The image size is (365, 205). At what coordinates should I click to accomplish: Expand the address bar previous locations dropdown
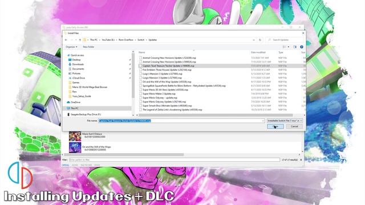(x=254, y=40)
